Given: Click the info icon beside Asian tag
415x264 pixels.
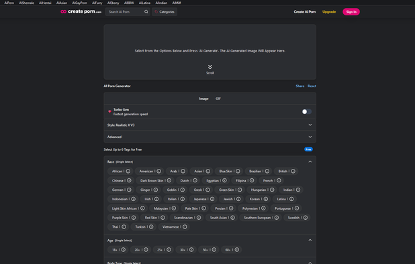Looking at the screenshot, I should (208, 171).
